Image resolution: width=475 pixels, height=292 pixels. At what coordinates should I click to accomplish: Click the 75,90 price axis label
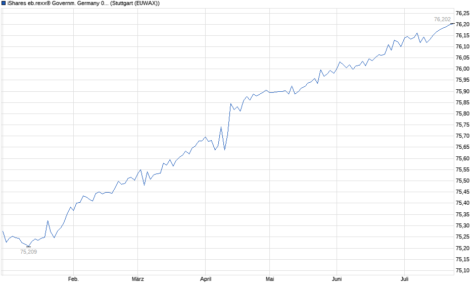point(462,92)
